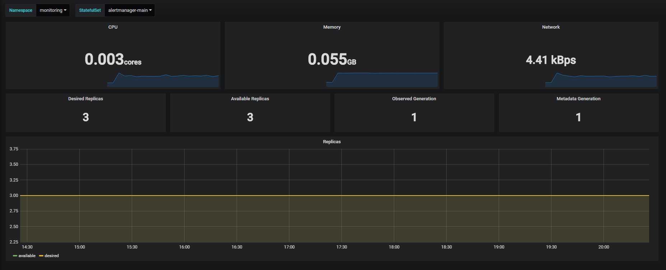The width and height of the screenshot is (666, 270).
Task: Open the CPU panel title menu
Action: coord(113,27)
